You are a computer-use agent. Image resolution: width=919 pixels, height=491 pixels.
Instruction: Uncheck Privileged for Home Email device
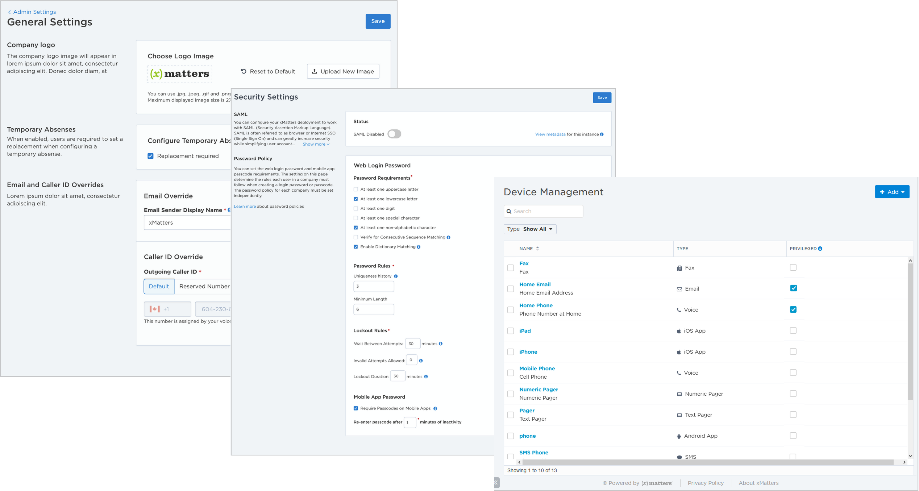pyautogui.click(x=793, y=288)
